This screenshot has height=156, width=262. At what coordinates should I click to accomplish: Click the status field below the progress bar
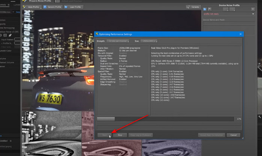pyautogui.click(x=169, y=128)
